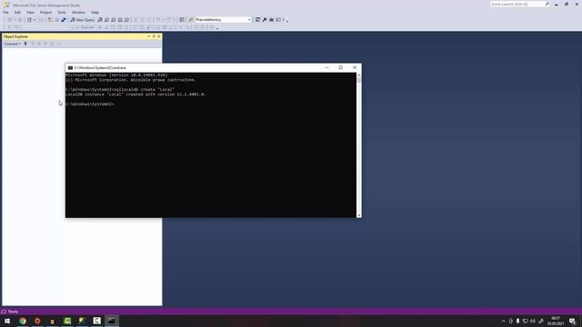This screenshot has height=327, width=582.
Task: Open the Windows Start menu
Action: pos(7,321)
